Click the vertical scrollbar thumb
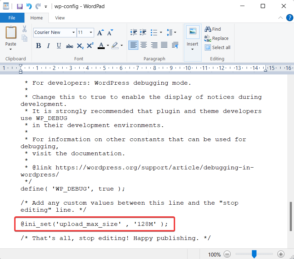The height and width of the screenshot is (259, 294). tap(291, 216)
